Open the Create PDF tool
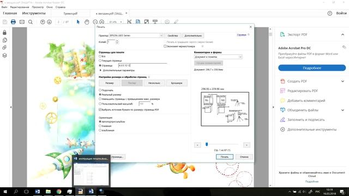Image resolution: width=349 pixels, height=196 pixels. [x=297, y=81]
